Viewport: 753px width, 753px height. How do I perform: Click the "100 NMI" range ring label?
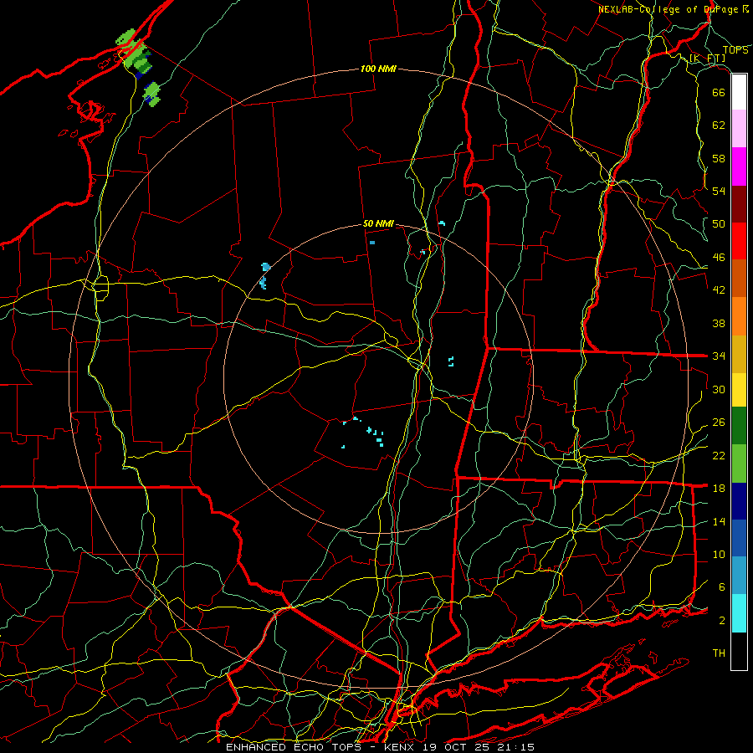[x=378, y=69]
